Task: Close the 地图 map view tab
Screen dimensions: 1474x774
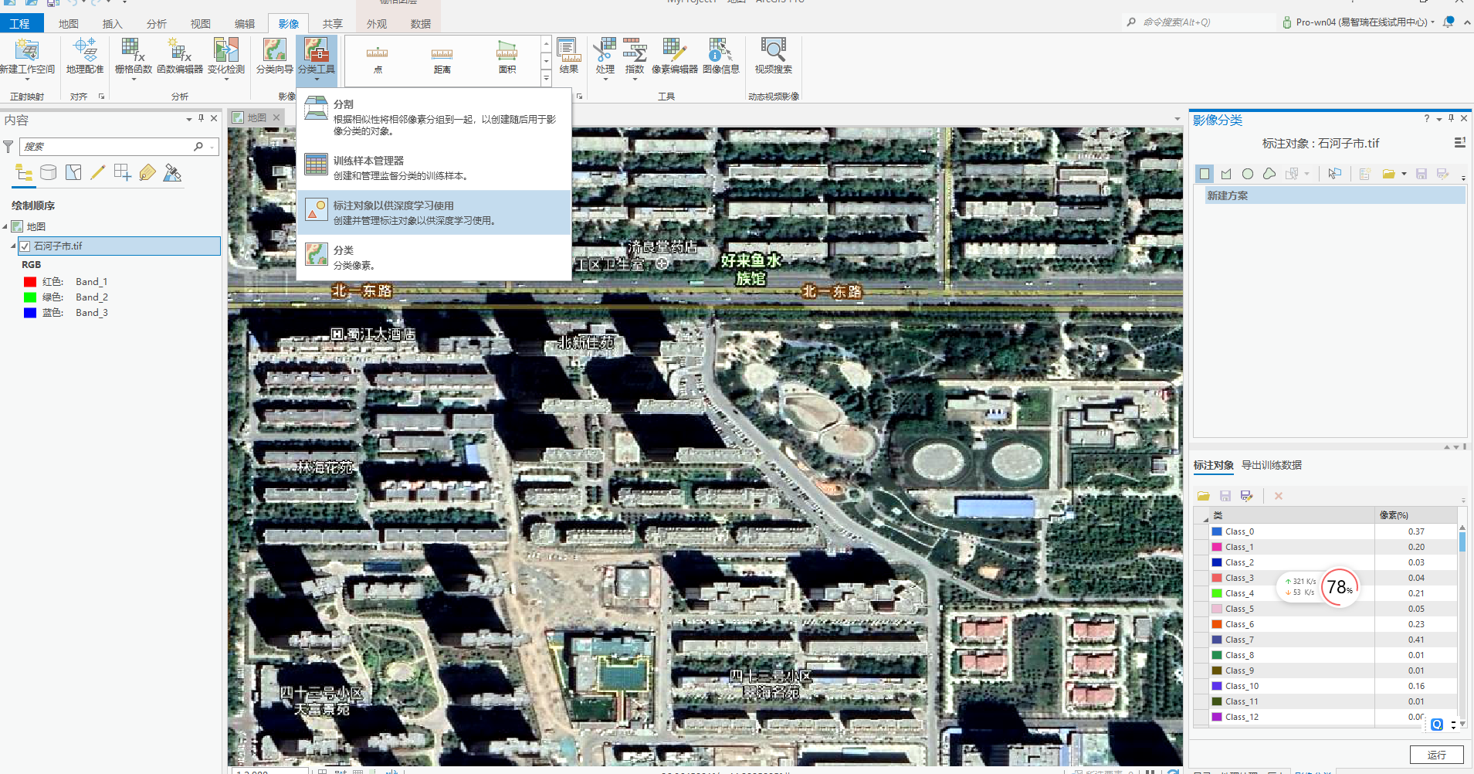Action: pos(276,117)
